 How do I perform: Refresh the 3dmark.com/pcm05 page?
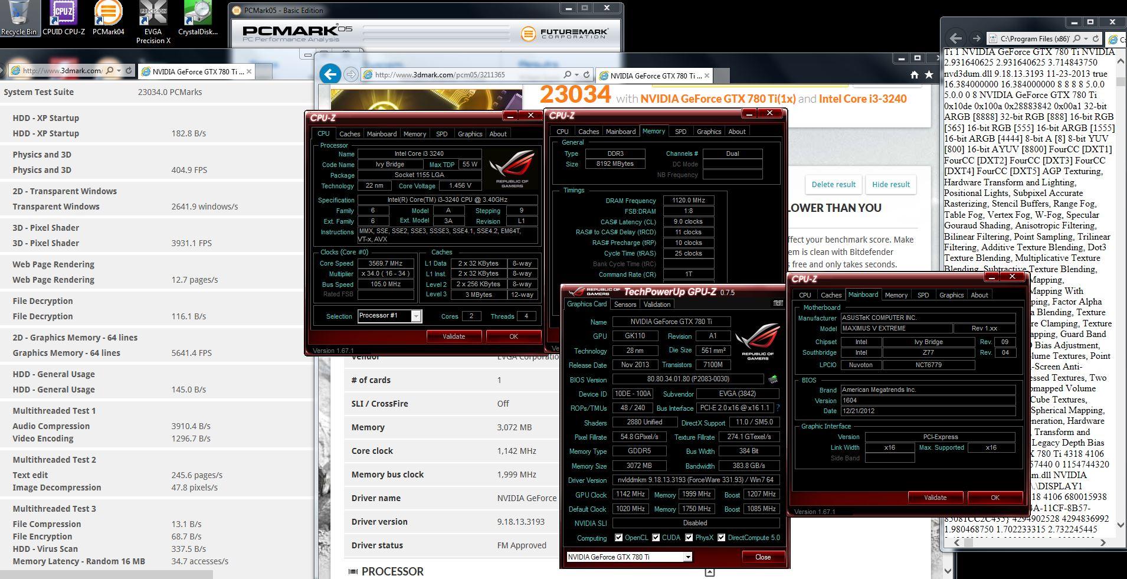click(587, 75)
